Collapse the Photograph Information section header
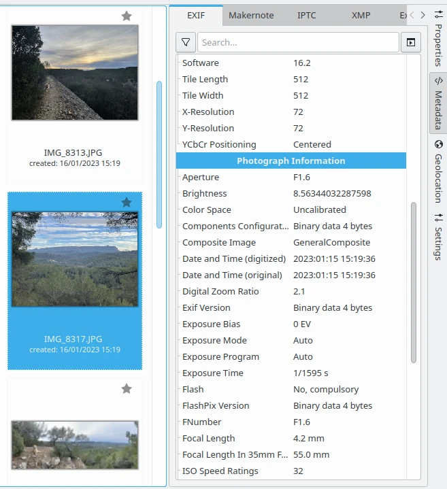The width and height of the screenshot is (447, 489). click(x=291, y=161)
